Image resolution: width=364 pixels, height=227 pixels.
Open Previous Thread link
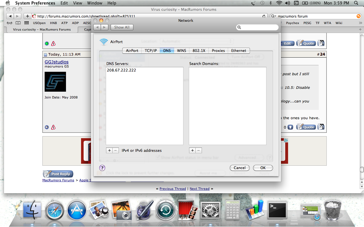coord(173,189)
